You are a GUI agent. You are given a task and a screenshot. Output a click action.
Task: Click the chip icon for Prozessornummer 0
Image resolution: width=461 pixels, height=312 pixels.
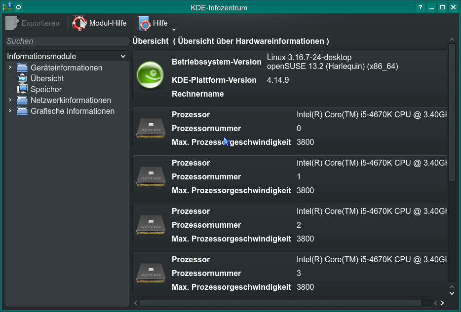click(x=151, y=128)
